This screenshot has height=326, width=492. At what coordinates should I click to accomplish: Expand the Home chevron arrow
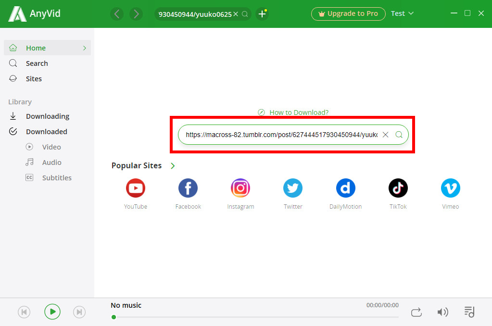pyautogui.click(x=85, y=48)
